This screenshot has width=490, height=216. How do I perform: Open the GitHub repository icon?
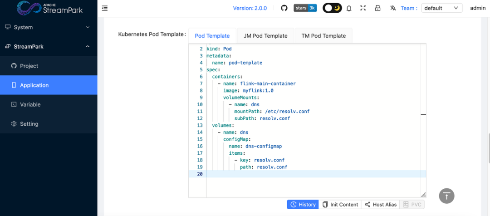[x=284, y=8]
